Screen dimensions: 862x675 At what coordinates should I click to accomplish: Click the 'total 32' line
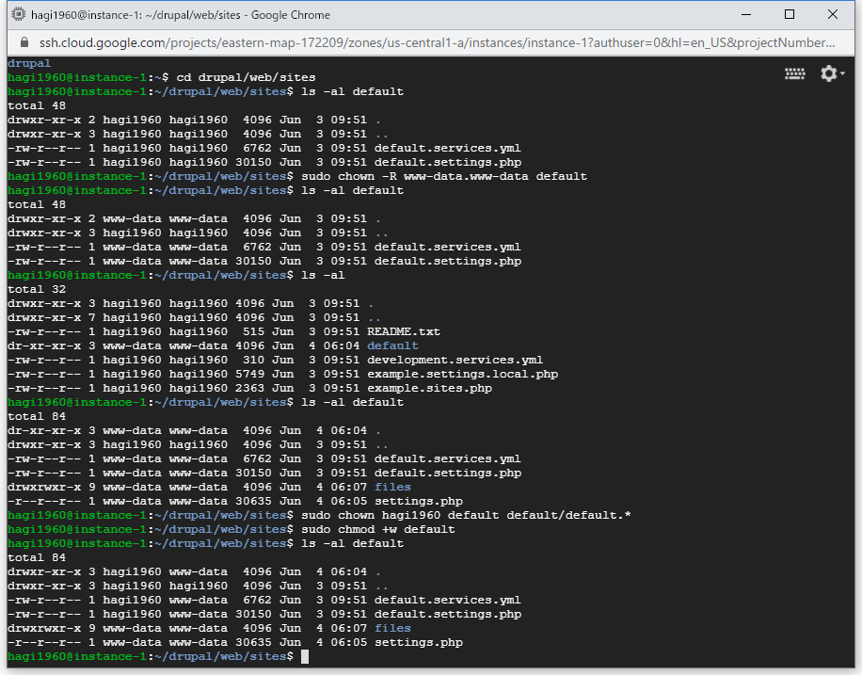(x=37, y=289)
